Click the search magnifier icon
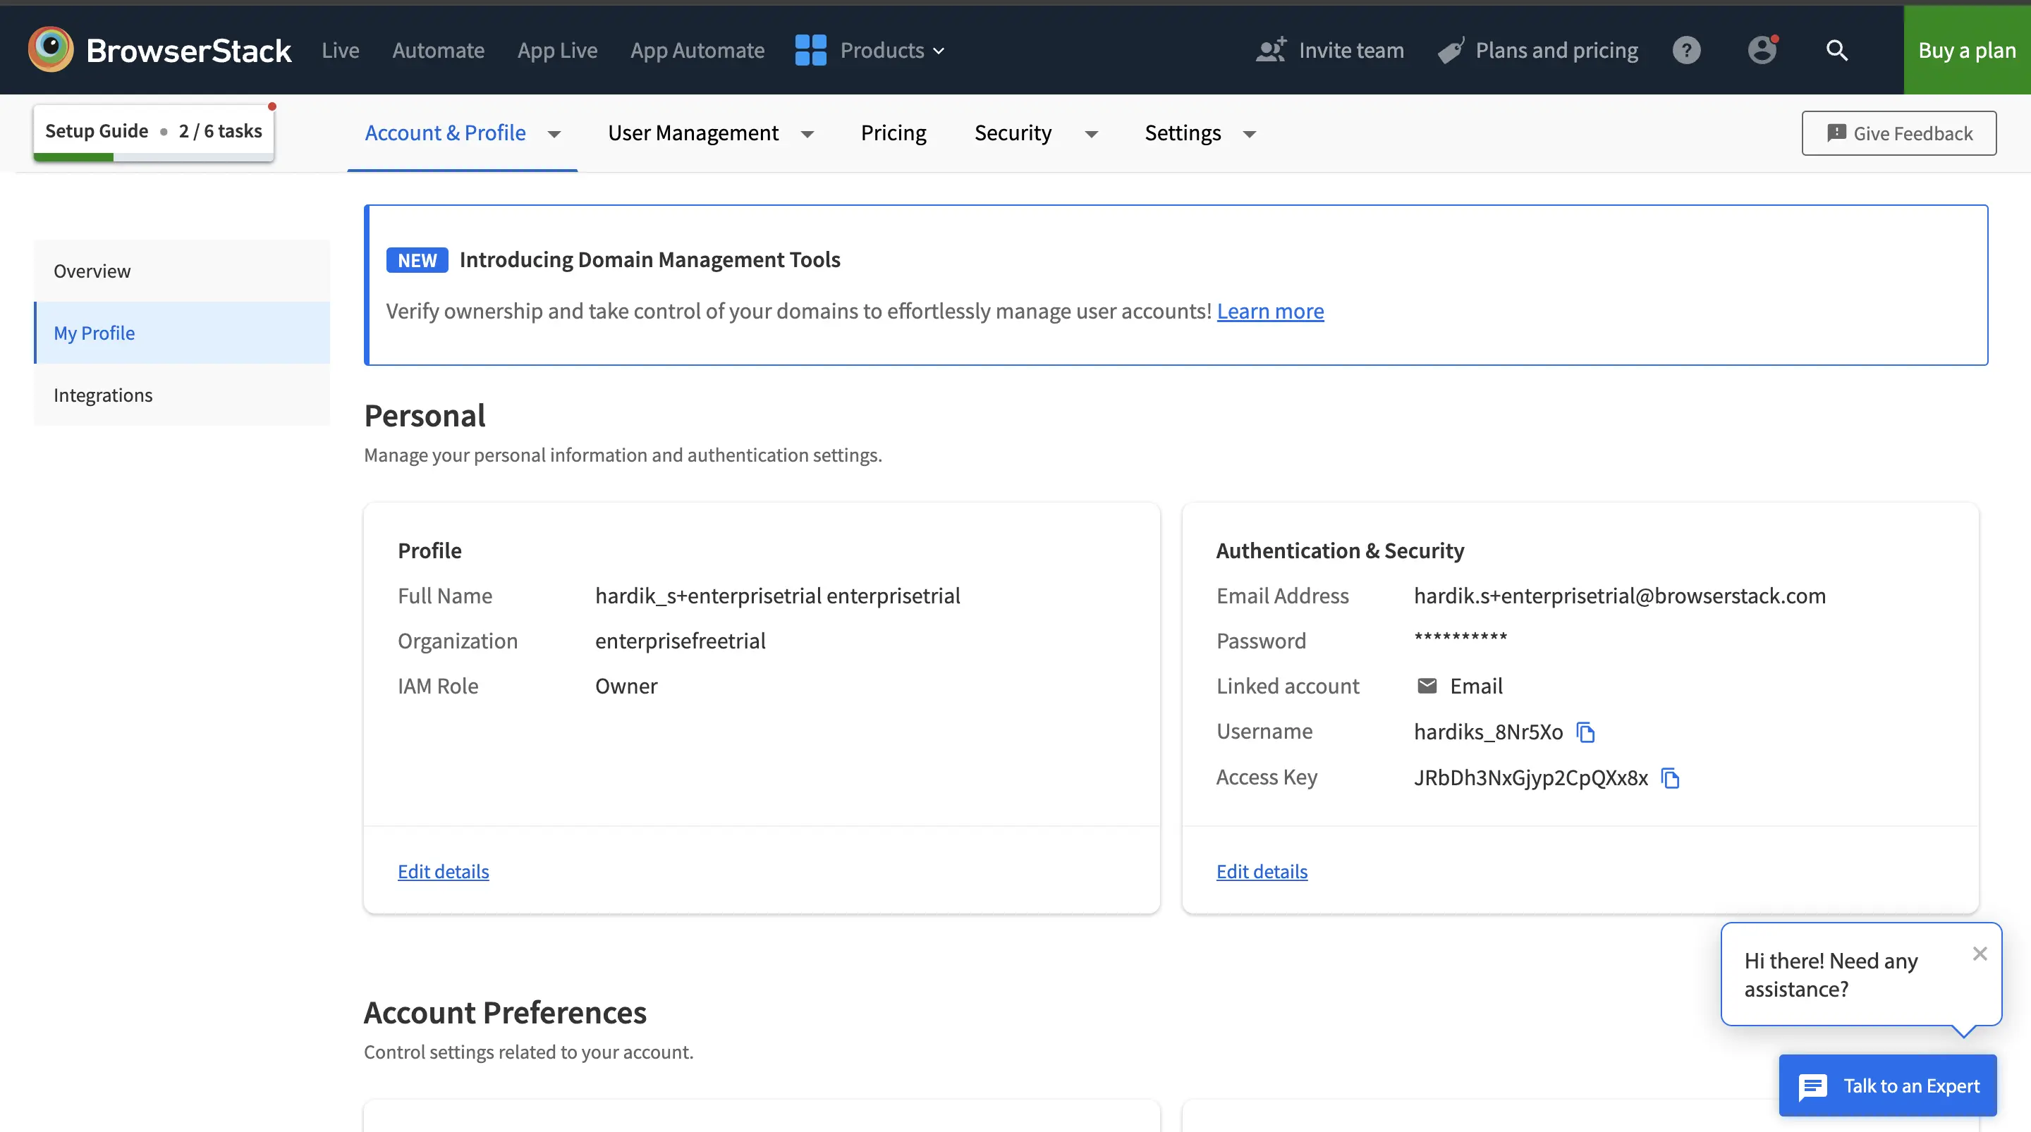Screen dimensions: 2031x1132 [x=1836, y=51]
